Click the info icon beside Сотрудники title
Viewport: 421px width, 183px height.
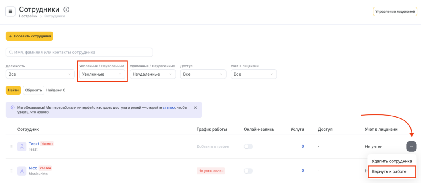point(67,9)
